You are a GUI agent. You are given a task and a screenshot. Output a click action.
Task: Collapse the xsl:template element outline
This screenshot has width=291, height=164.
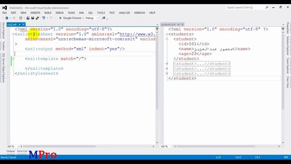[13, 59]
